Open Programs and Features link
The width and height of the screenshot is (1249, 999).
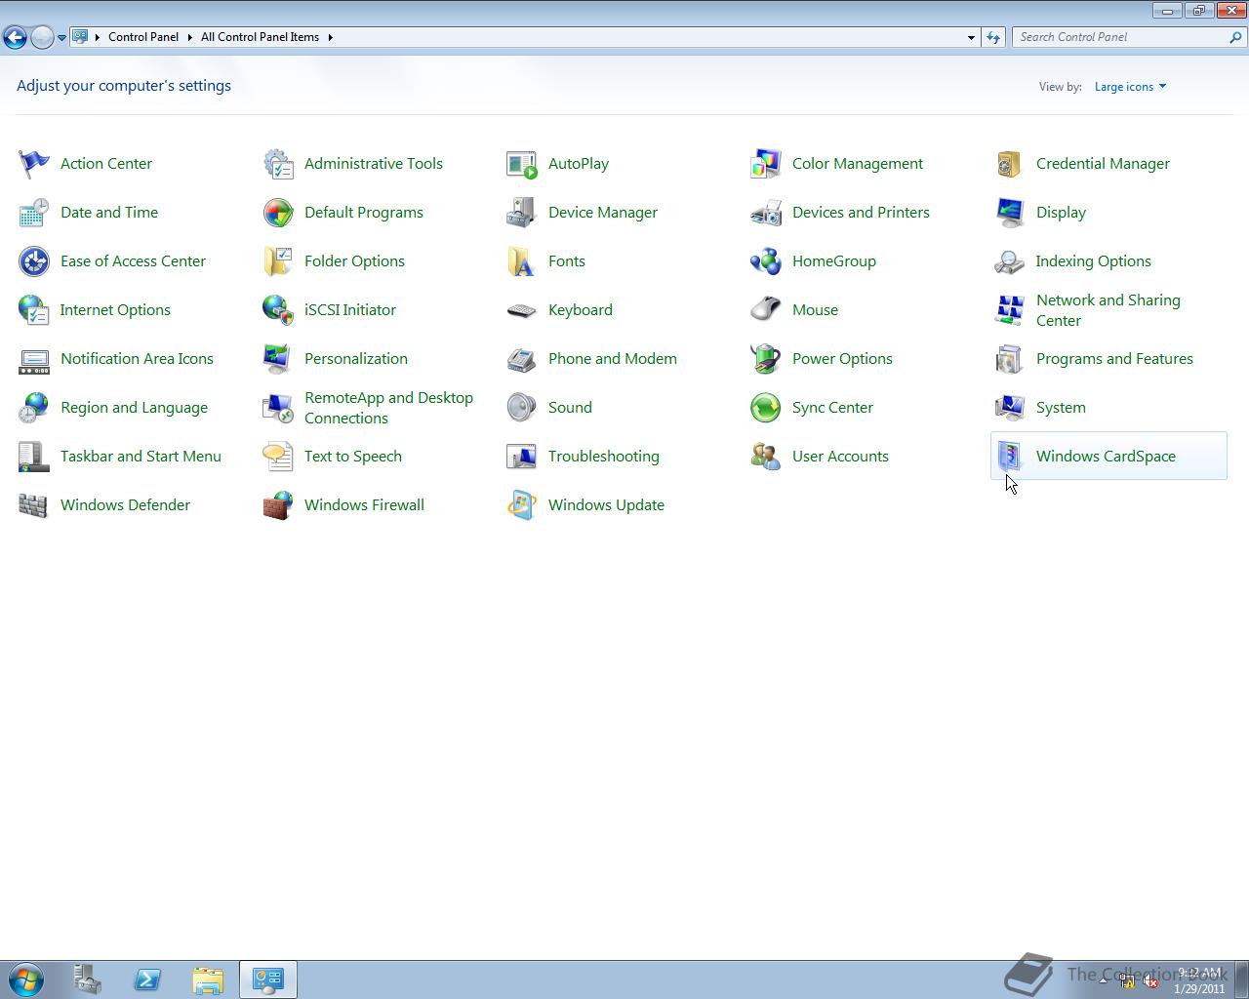(x=1114, y=359)
